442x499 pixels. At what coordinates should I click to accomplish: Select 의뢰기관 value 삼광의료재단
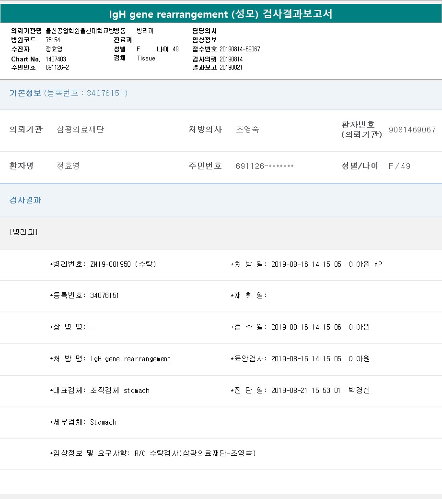click(x=81, y=129)
